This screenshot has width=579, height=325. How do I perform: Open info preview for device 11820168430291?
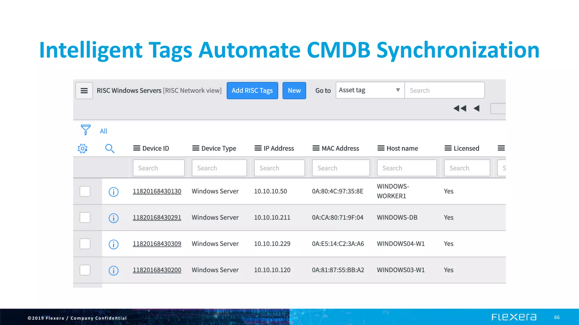pyautogui.click(x=114, y=218)
